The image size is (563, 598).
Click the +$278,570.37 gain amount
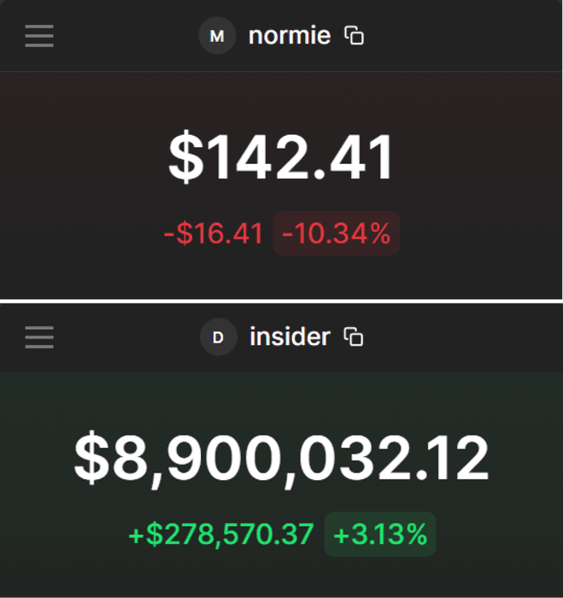coord(221,534)
